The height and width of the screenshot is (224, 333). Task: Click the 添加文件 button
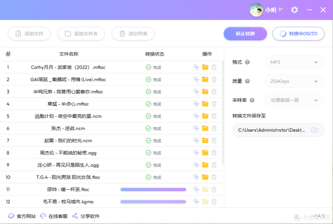point(29,34)
